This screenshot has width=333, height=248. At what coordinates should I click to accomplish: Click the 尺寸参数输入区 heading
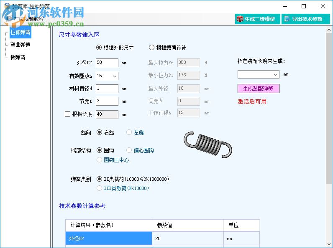79,35
